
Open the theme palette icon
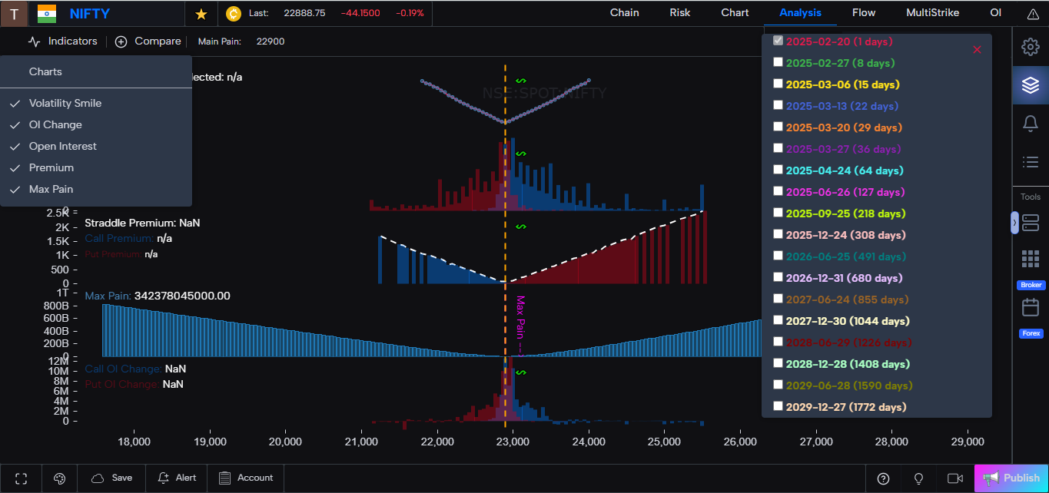tap(59, 478)
